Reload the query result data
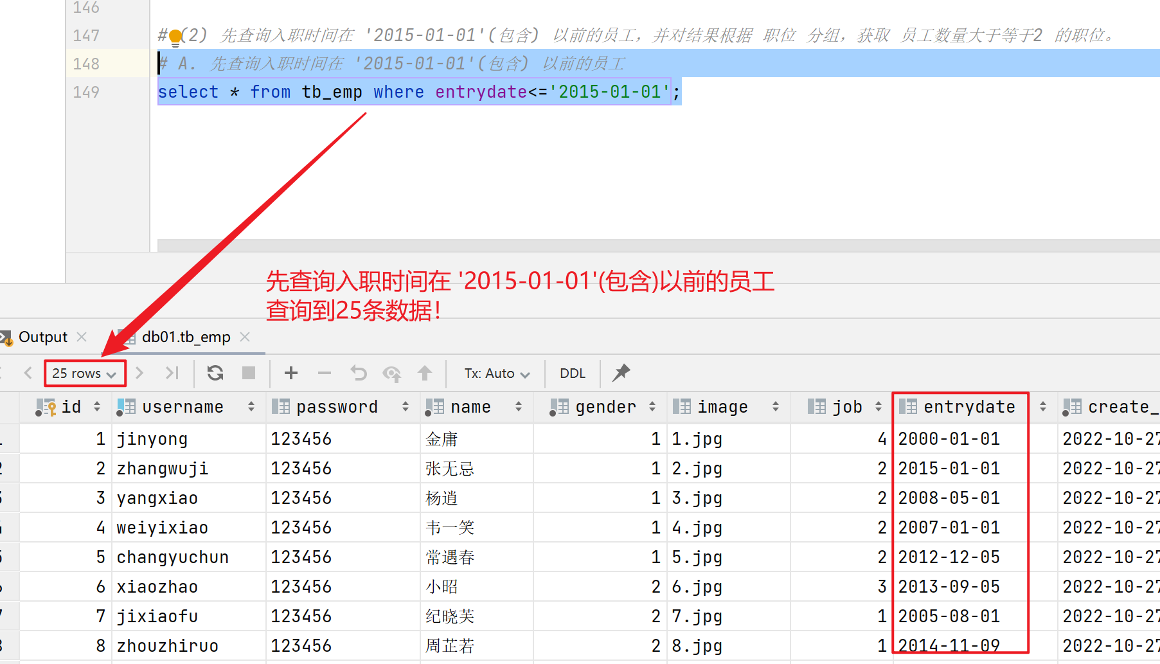This screenshot has height=664, width=1160. click(215, 373)
